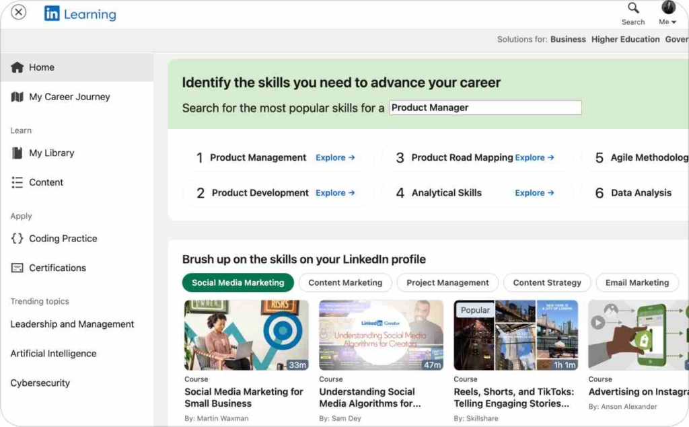
Task: Click Explore next to Product Management
Action: (x=335, y=157)
